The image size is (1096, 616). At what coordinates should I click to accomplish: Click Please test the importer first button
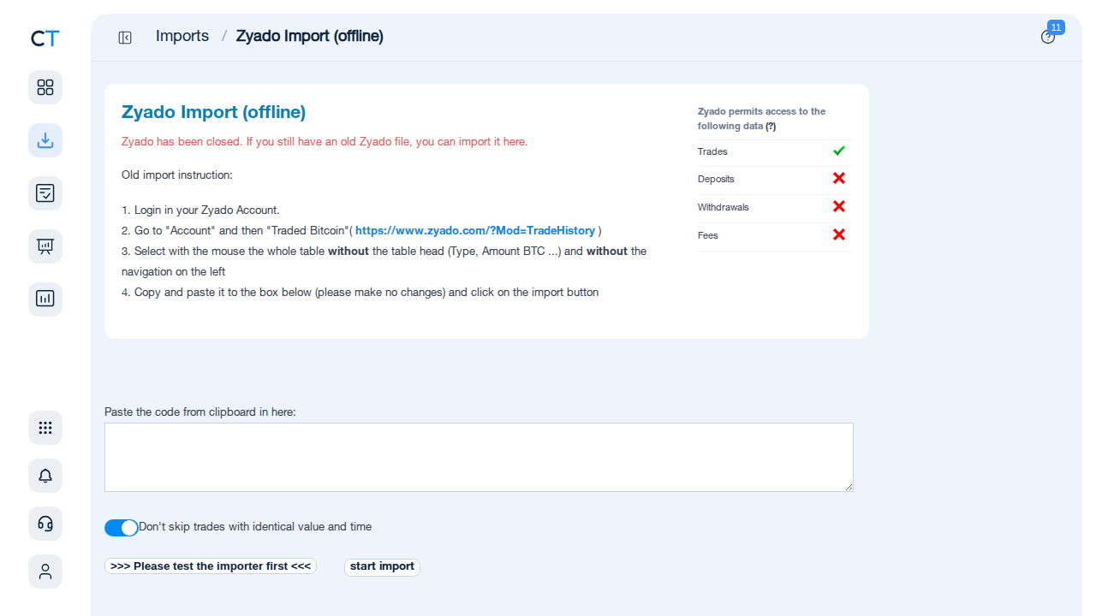coord(211,566)
